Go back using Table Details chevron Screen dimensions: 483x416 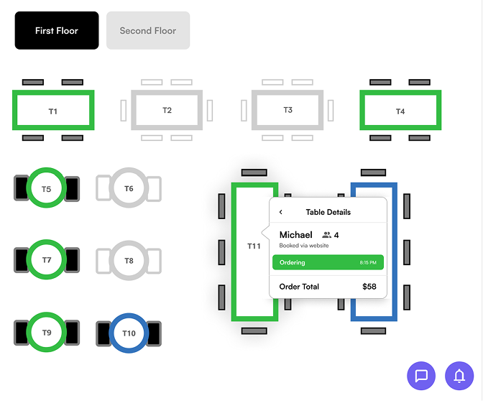click(281, 212)
